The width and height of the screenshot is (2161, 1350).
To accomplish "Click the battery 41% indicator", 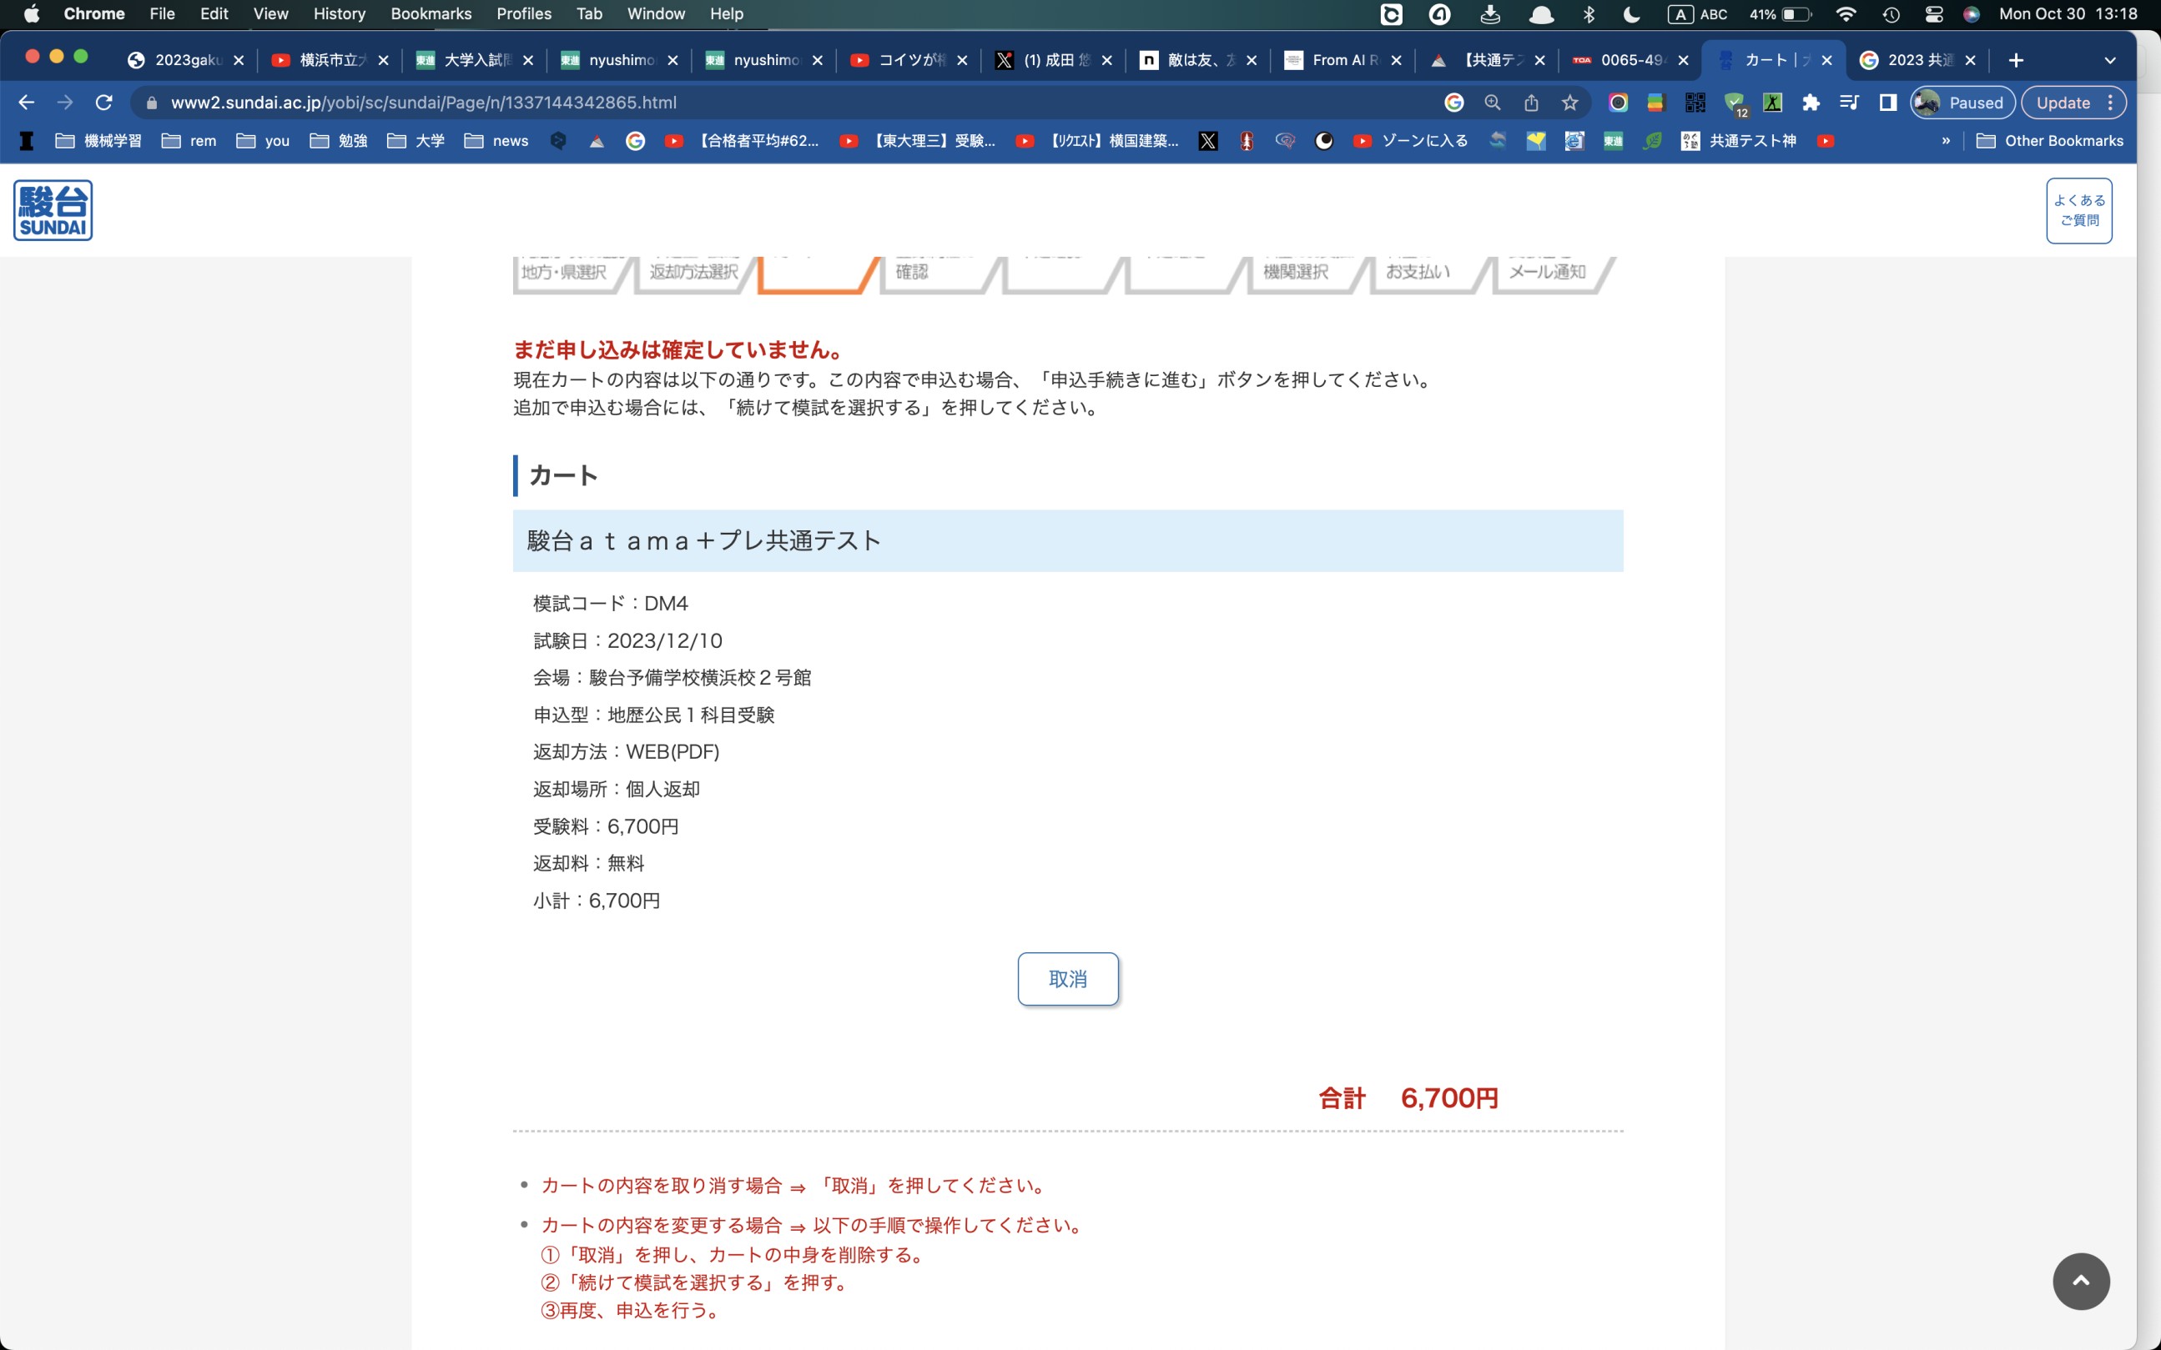I will pyautogui.click(x=1780, y=13).
